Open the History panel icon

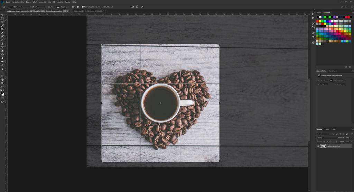pos(313,14)
